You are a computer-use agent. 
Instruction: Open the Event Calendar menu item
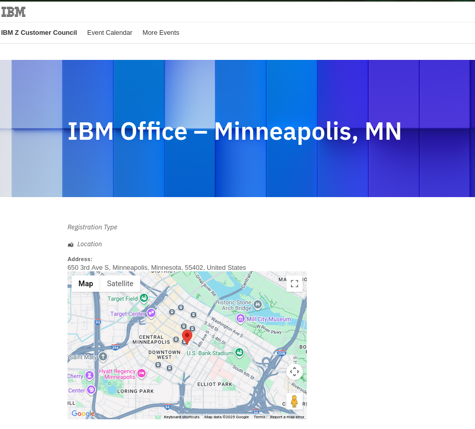pos(109,32)
